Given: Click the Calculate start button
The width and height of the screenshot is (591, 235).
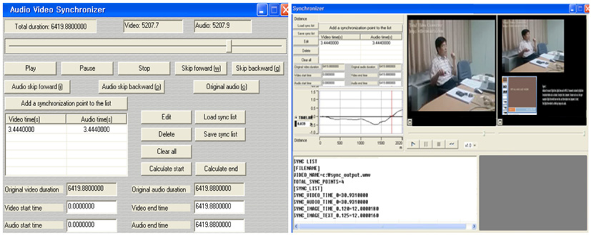Looking at the screenshot, I should [x=166, y=169].
